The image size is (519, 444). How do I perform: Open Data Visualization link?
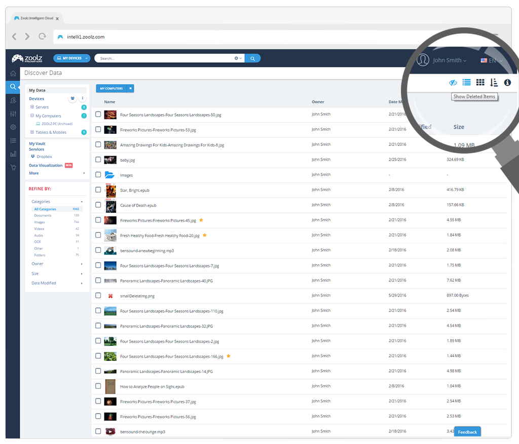point(46,165)
